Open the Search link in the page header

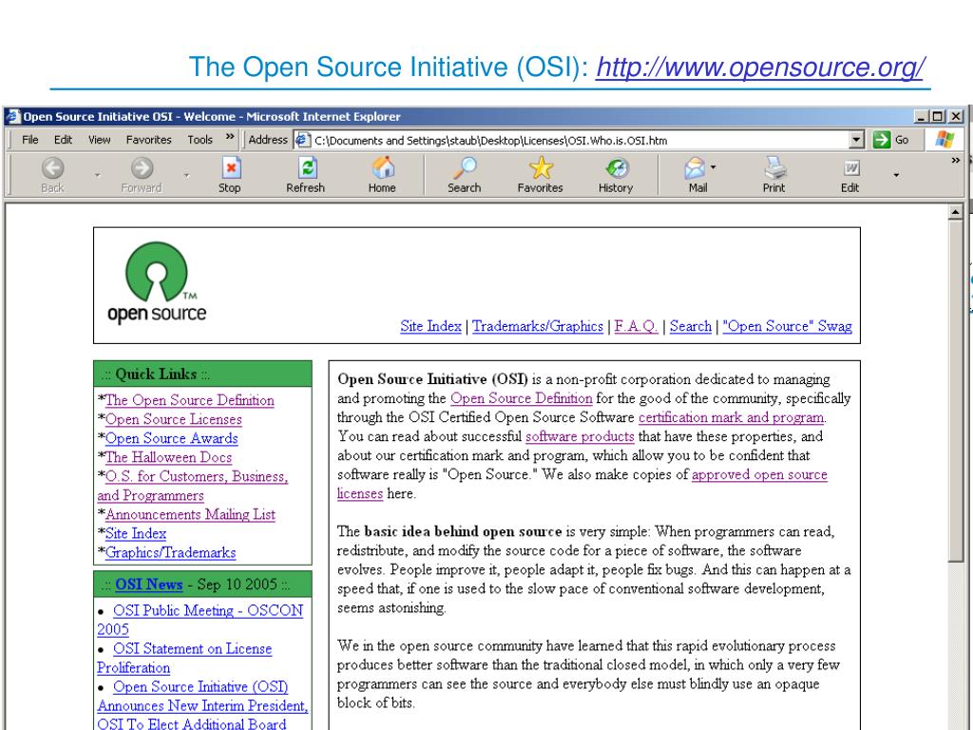[x=691, y=326]
